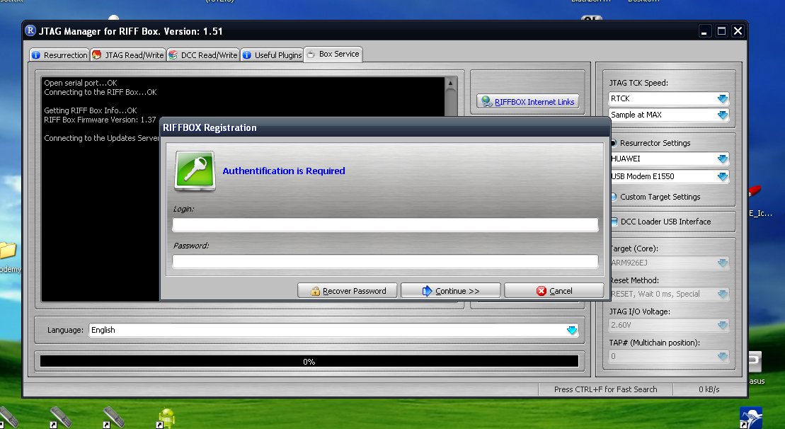The width and height of the screenshot is (785, 429).
Task: Click the green key authentication icon
Action: click(195, 171)
